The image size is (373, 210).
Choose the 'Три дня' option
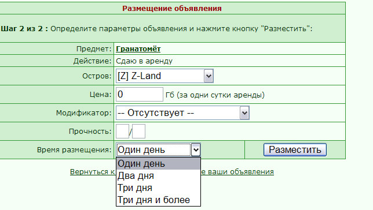pyautogui.click(x=159, y=187)
